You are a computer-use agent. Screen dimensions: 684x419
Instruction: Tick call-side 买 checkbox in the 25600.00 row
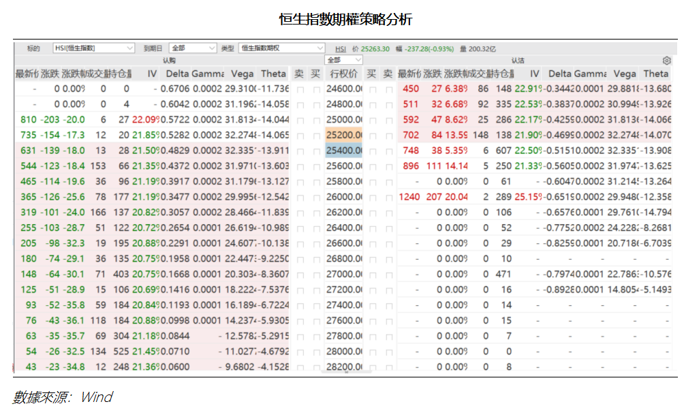[x=317, y=167]
